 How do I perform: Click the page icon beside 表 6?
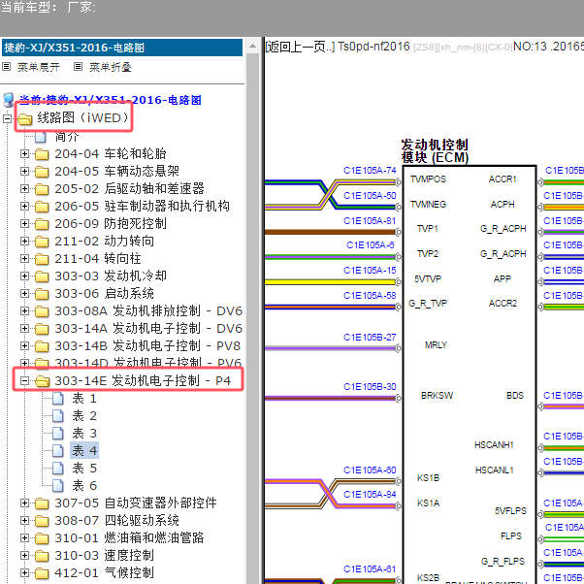click(58, 486)
